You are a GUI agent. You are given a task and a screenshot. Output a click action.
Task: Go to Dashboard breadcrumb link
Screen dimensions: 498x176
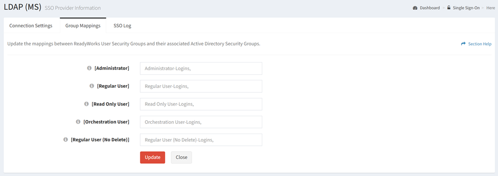point(430,8)
